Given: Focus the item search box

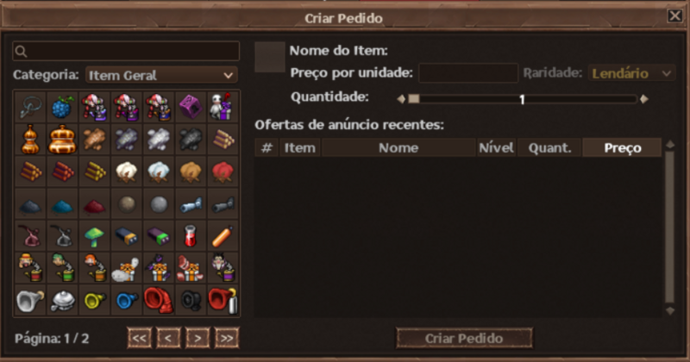Looking at the screenshot, I should (126, 52).
